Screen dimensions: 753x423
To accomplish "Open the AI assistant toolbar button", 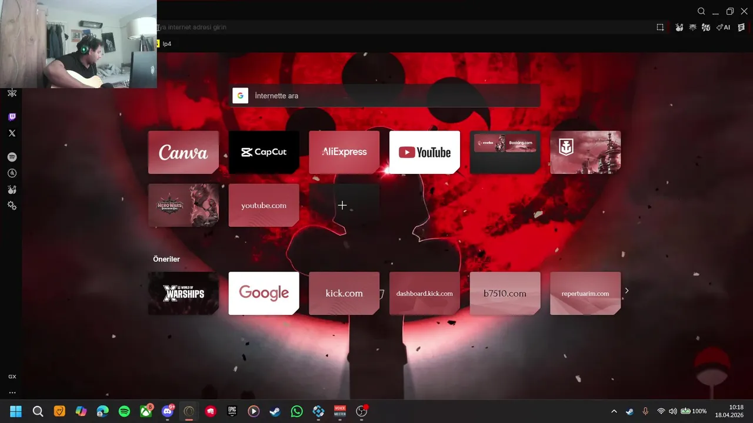I will point(724,27).
